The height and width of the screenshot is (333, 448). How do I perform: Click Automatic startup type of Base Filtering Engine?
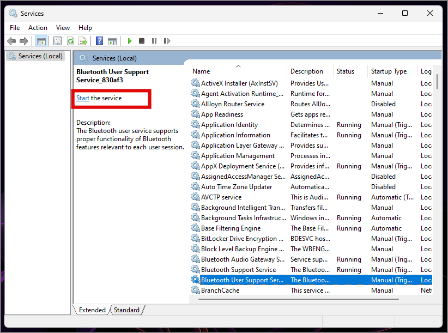click(386, 228)
